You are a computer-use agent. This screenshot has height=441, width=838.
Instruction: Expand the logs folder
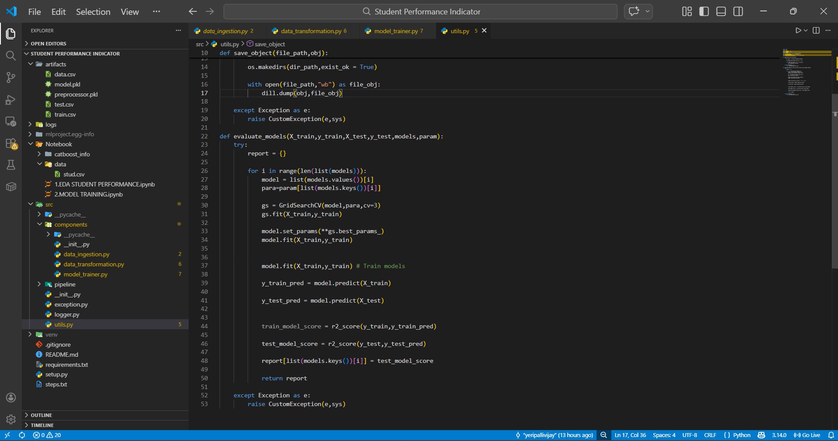pos(51,124)
